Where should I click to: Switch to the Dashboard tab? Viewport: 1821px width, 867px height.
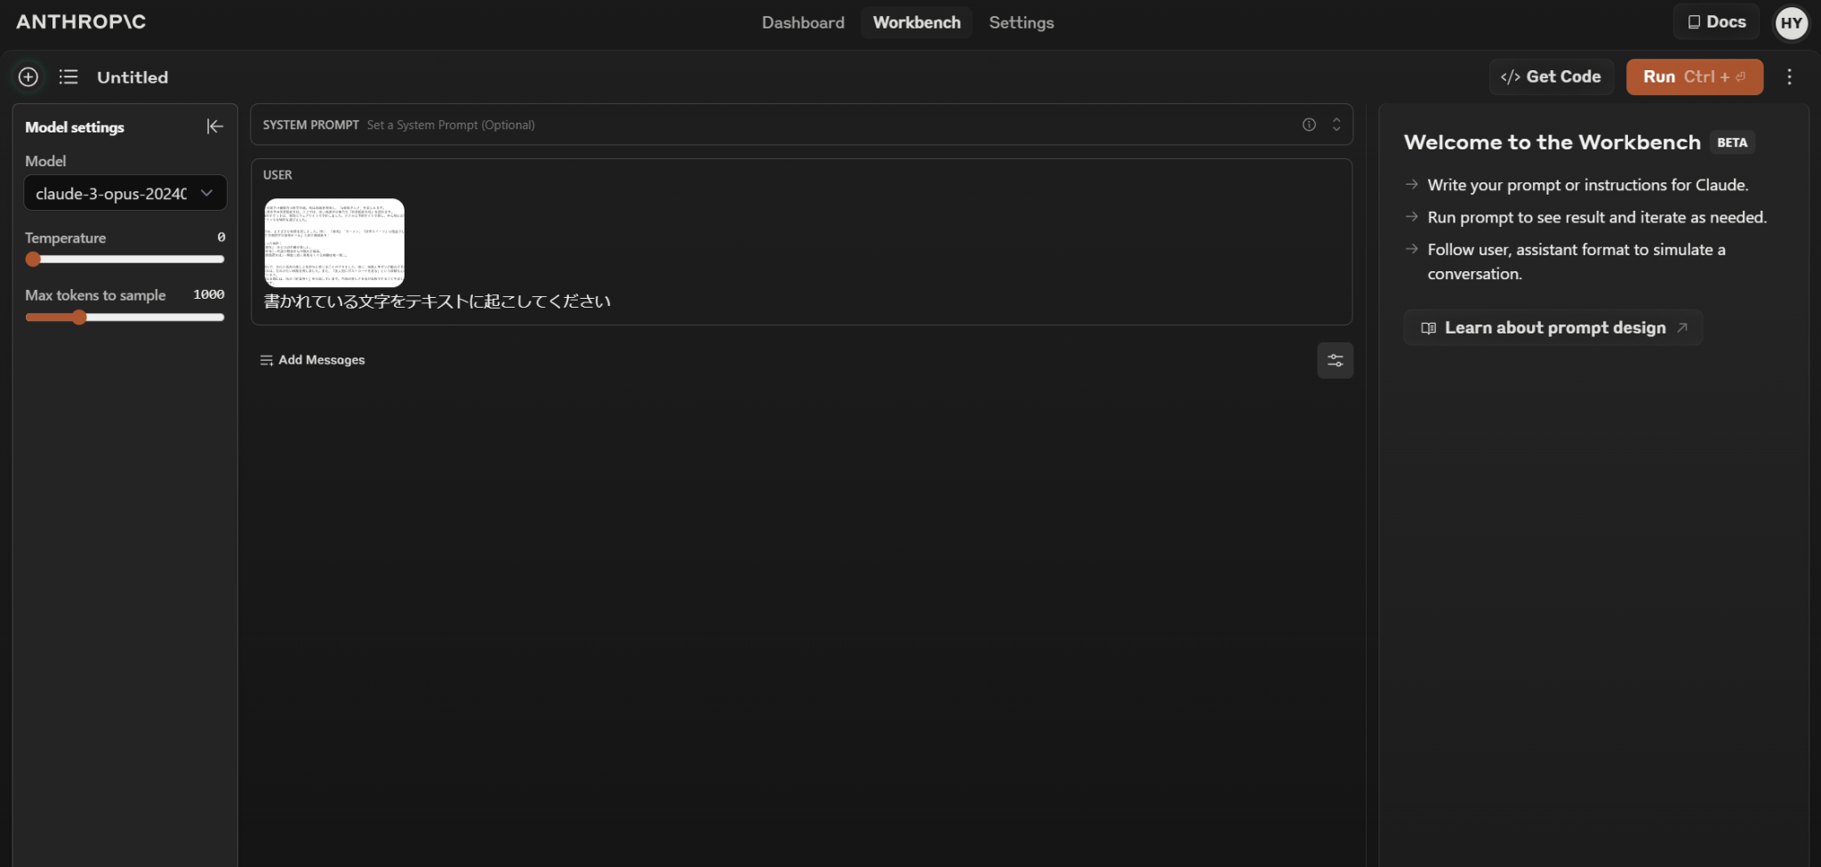[802, 22]
